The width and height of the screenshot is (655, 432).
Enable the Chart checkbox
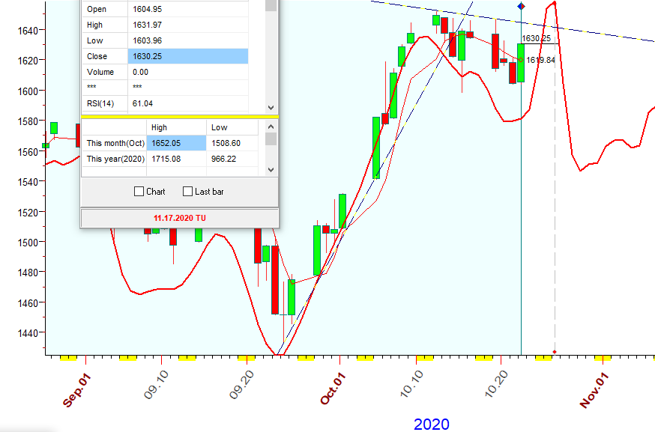coord(139,192)
